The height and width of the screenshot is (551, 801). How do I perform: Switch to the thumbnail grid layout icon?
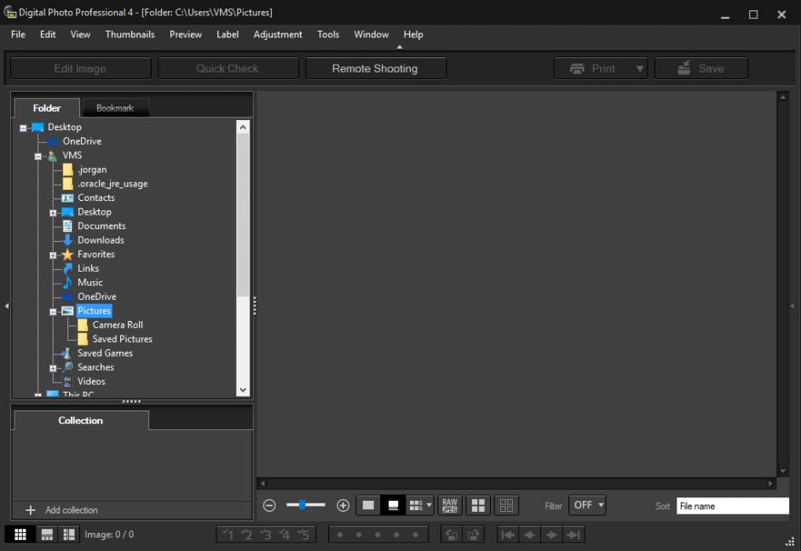click(20, 534)
